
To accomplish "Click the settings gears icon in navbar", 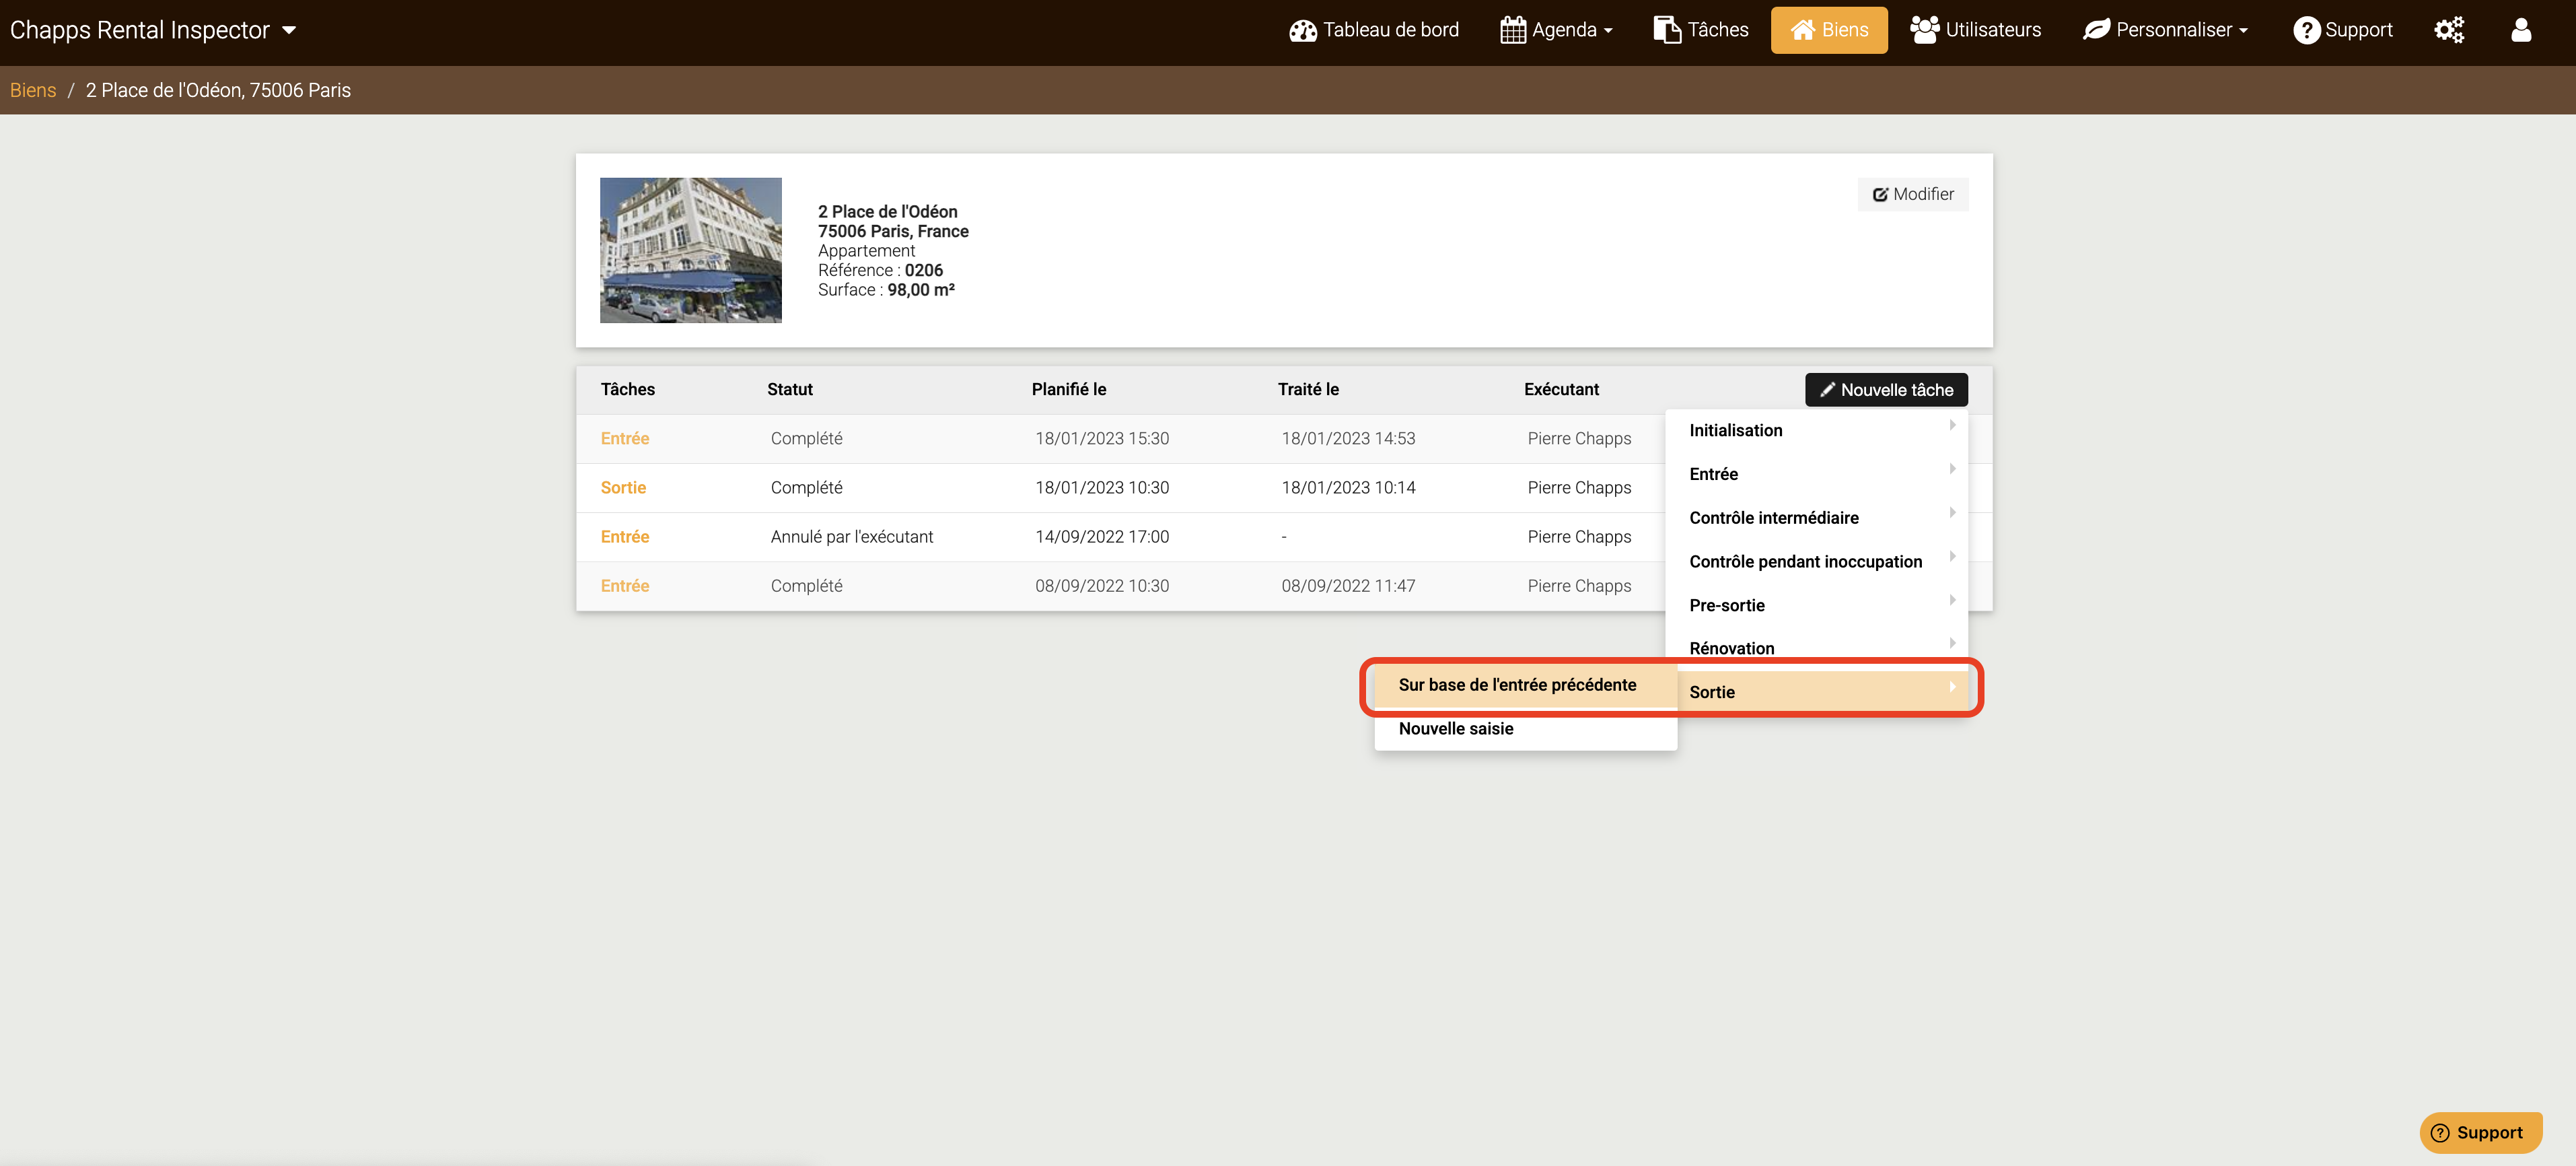I will 2448,30.
